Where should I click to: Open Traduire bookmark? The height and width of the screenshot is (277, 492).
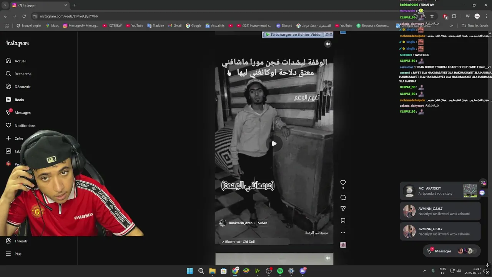pyautogui.click(x=155, y=26)
